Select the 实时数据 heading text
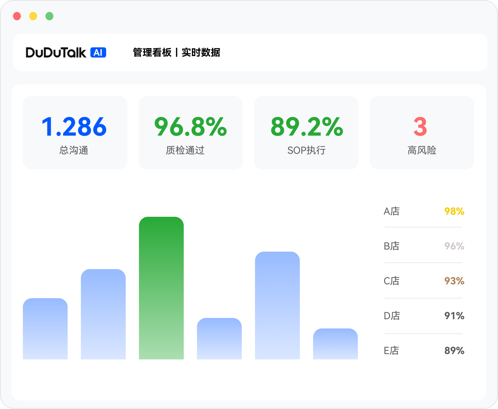This screenshot has width=498, height=409. (x=201, y=53)
